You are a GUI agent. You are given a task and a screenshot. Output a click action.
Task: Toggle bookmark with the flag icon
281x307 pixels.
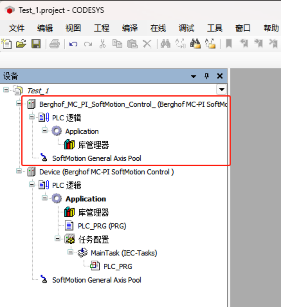229,43
